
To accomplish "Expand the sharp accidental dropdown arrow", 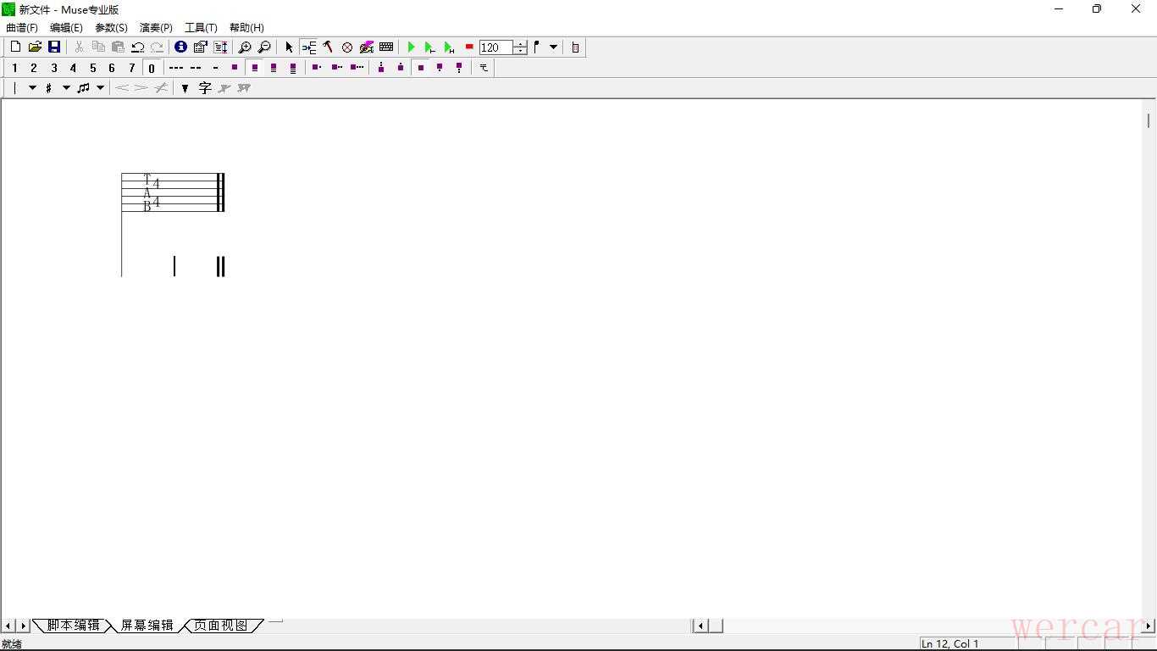I will click(x=66, y=88).
